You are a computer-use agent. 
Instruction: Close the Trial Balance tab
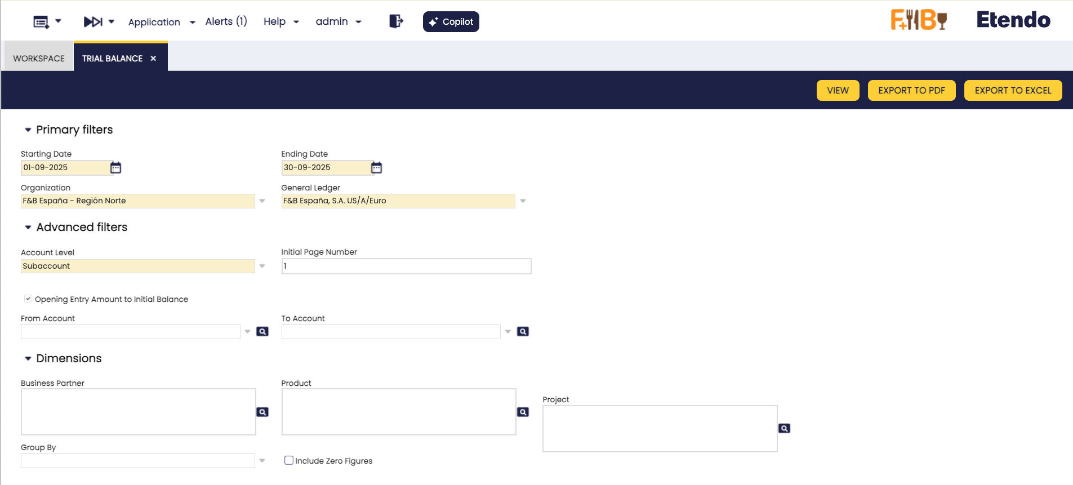153,59
